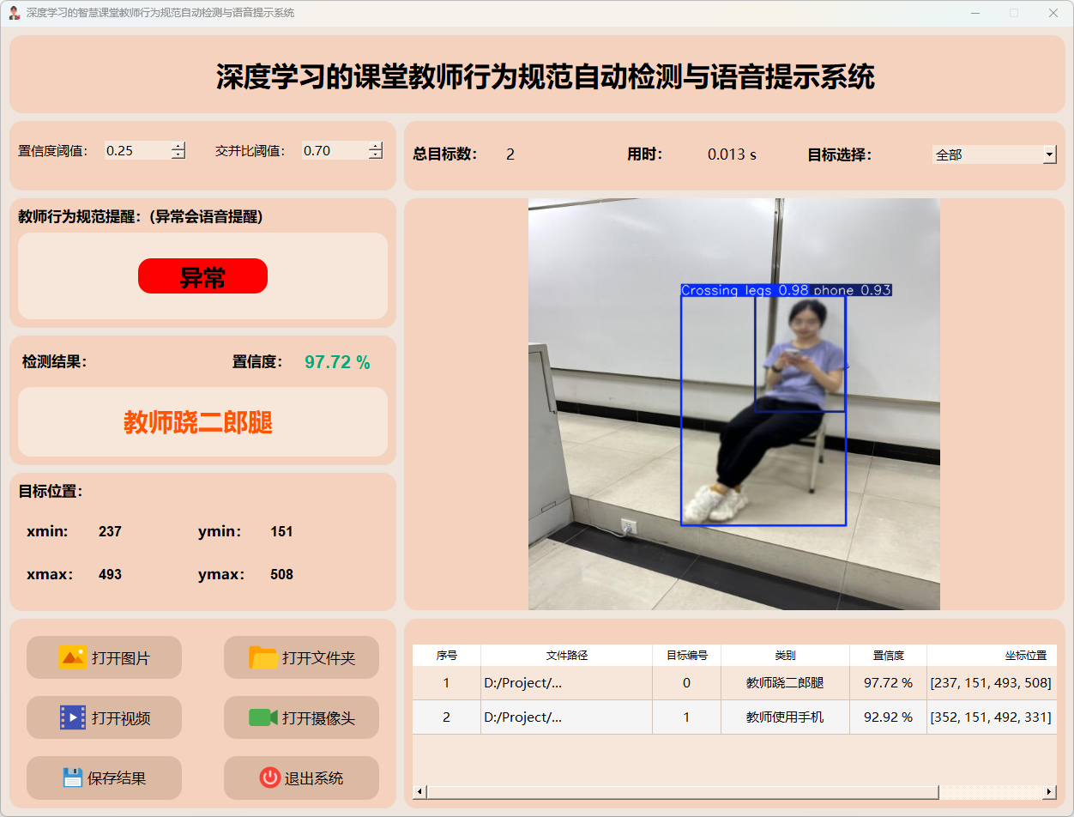Open the 目标选择 dropdown showing 全部
Screen dimensions: 1074x817
coord(994,154)
